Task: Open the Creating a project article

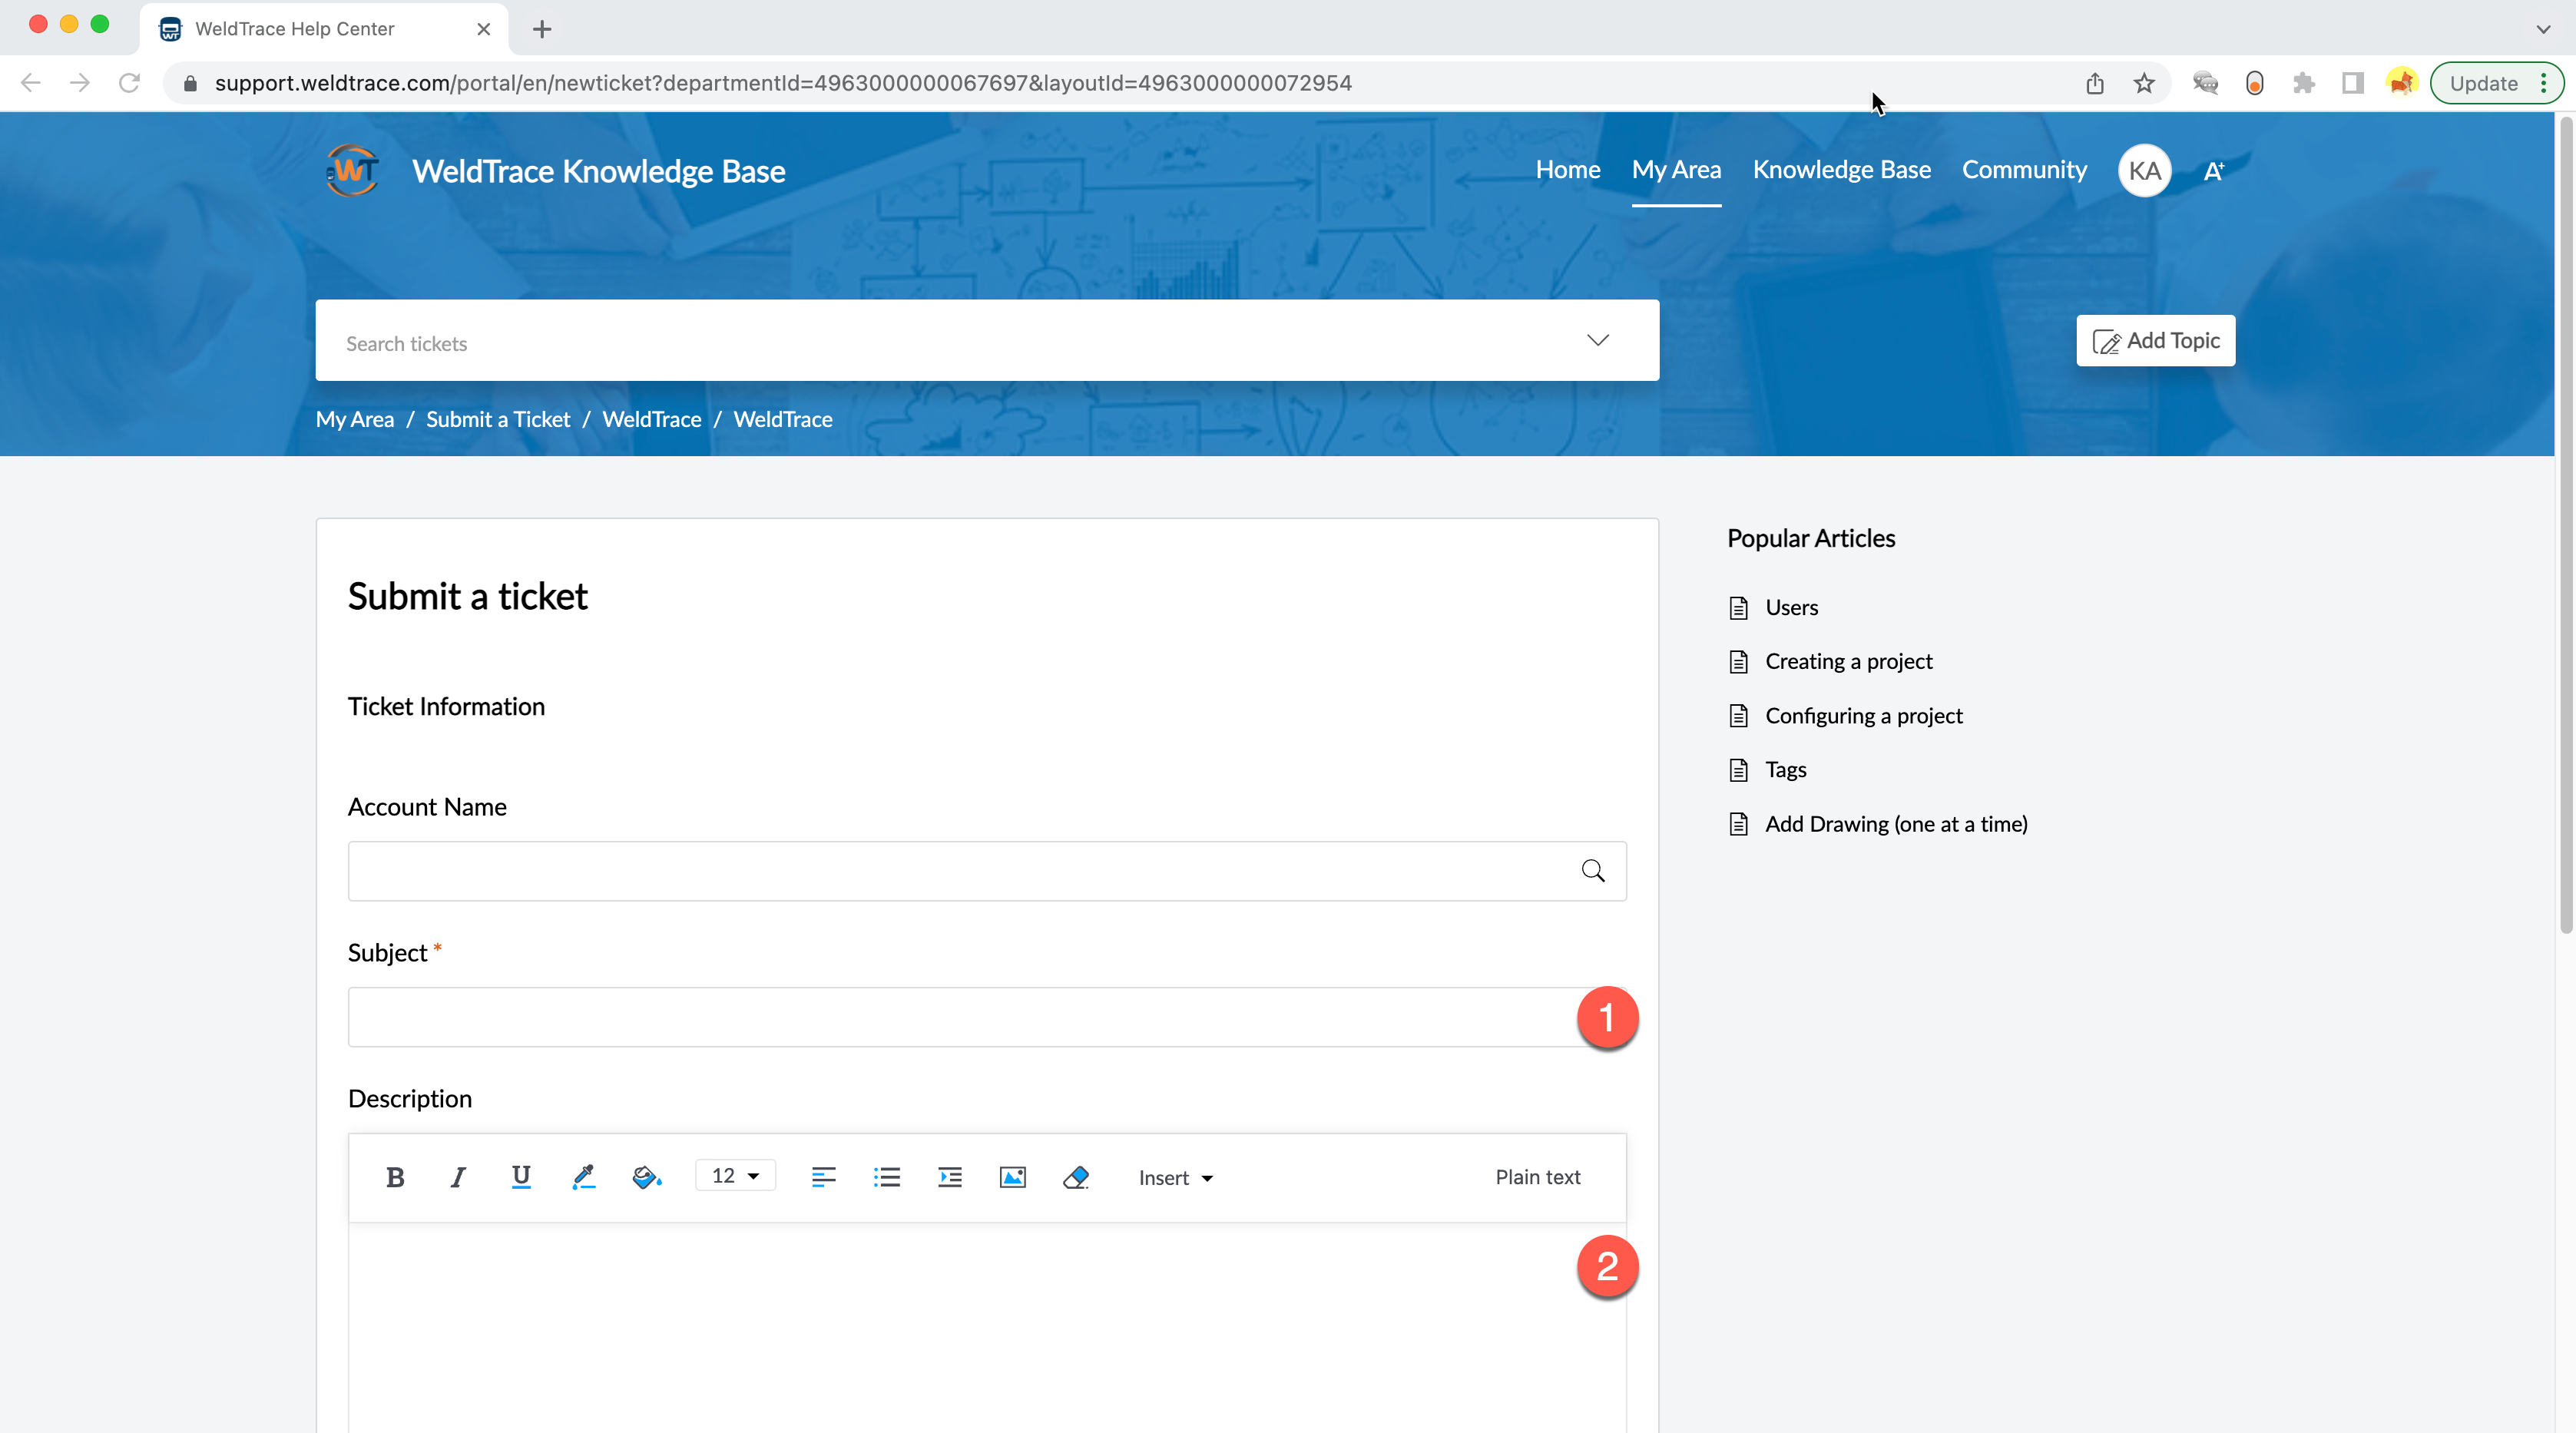Action: pyautogui.click(x=1848, y=661)
